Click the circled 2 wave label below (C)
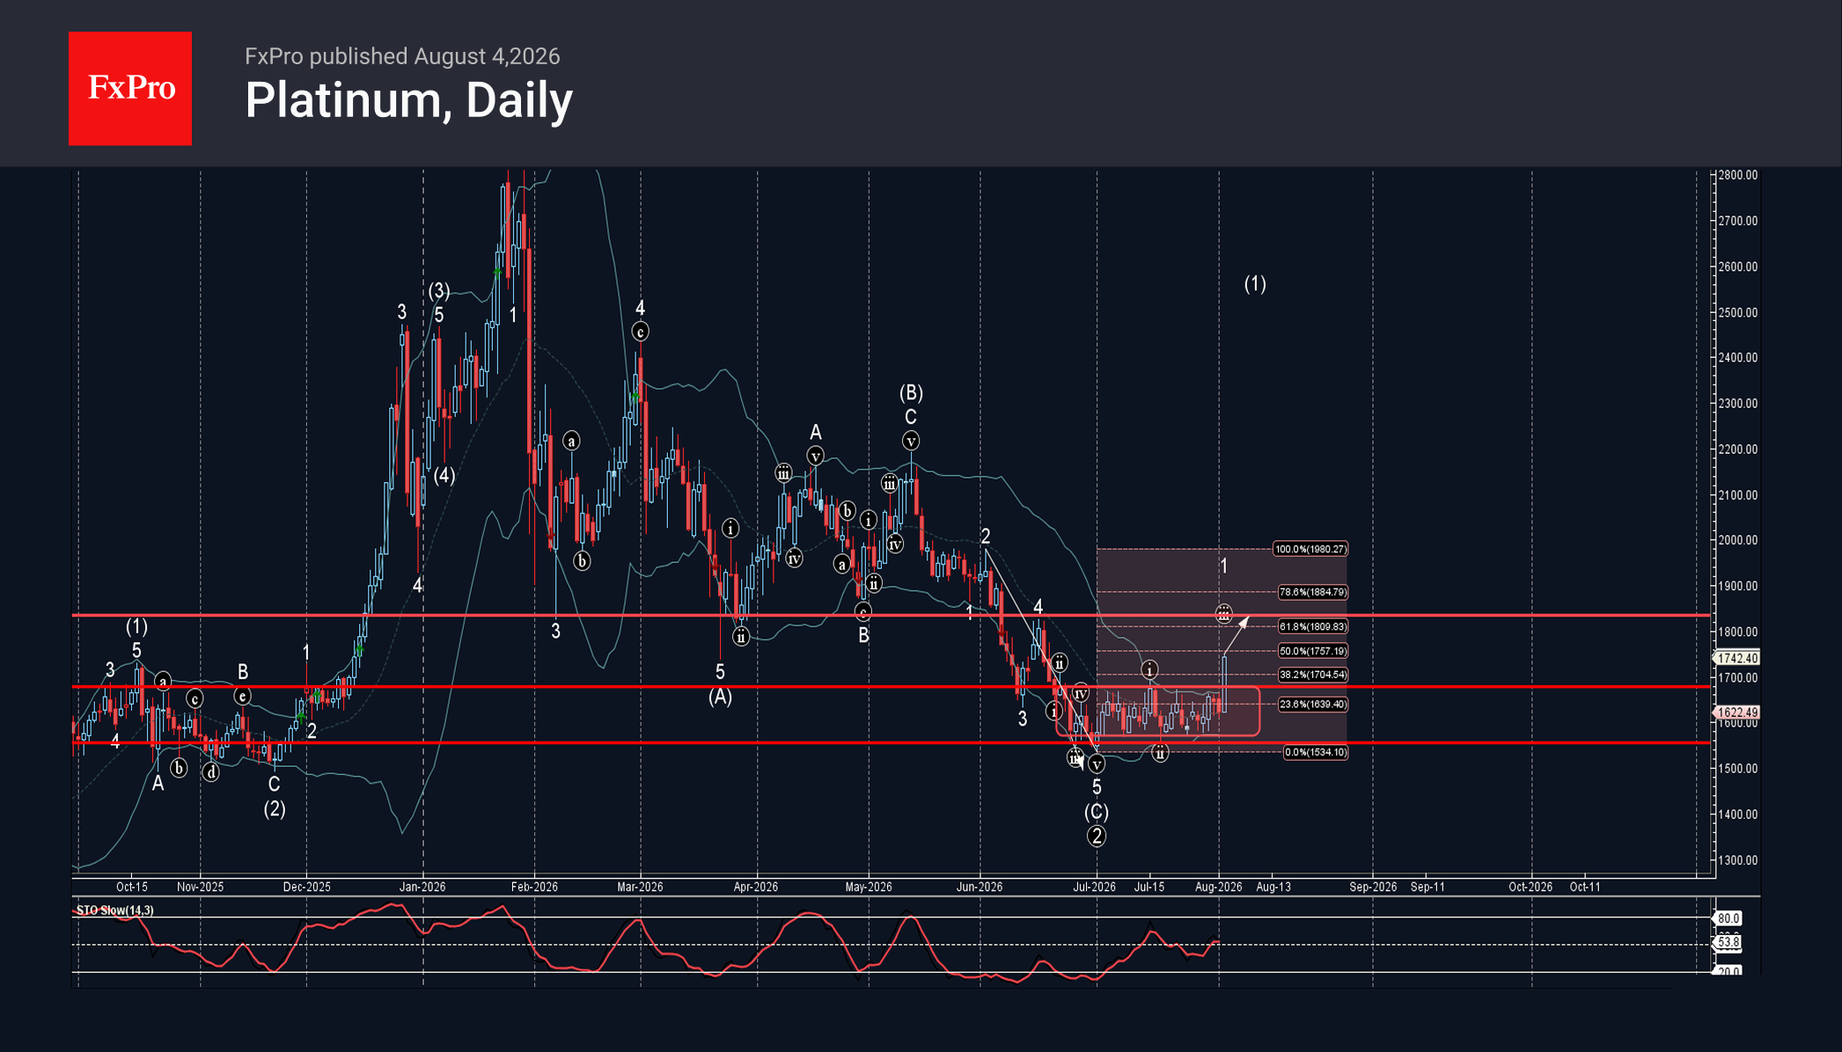1842x1052 pixels. [1097, 836]
